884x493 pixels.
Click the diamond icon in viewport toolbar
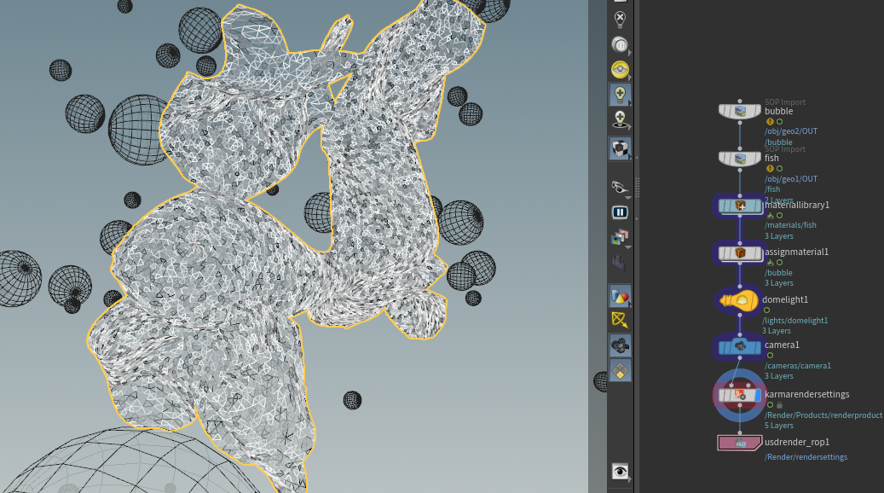[620, 371]
